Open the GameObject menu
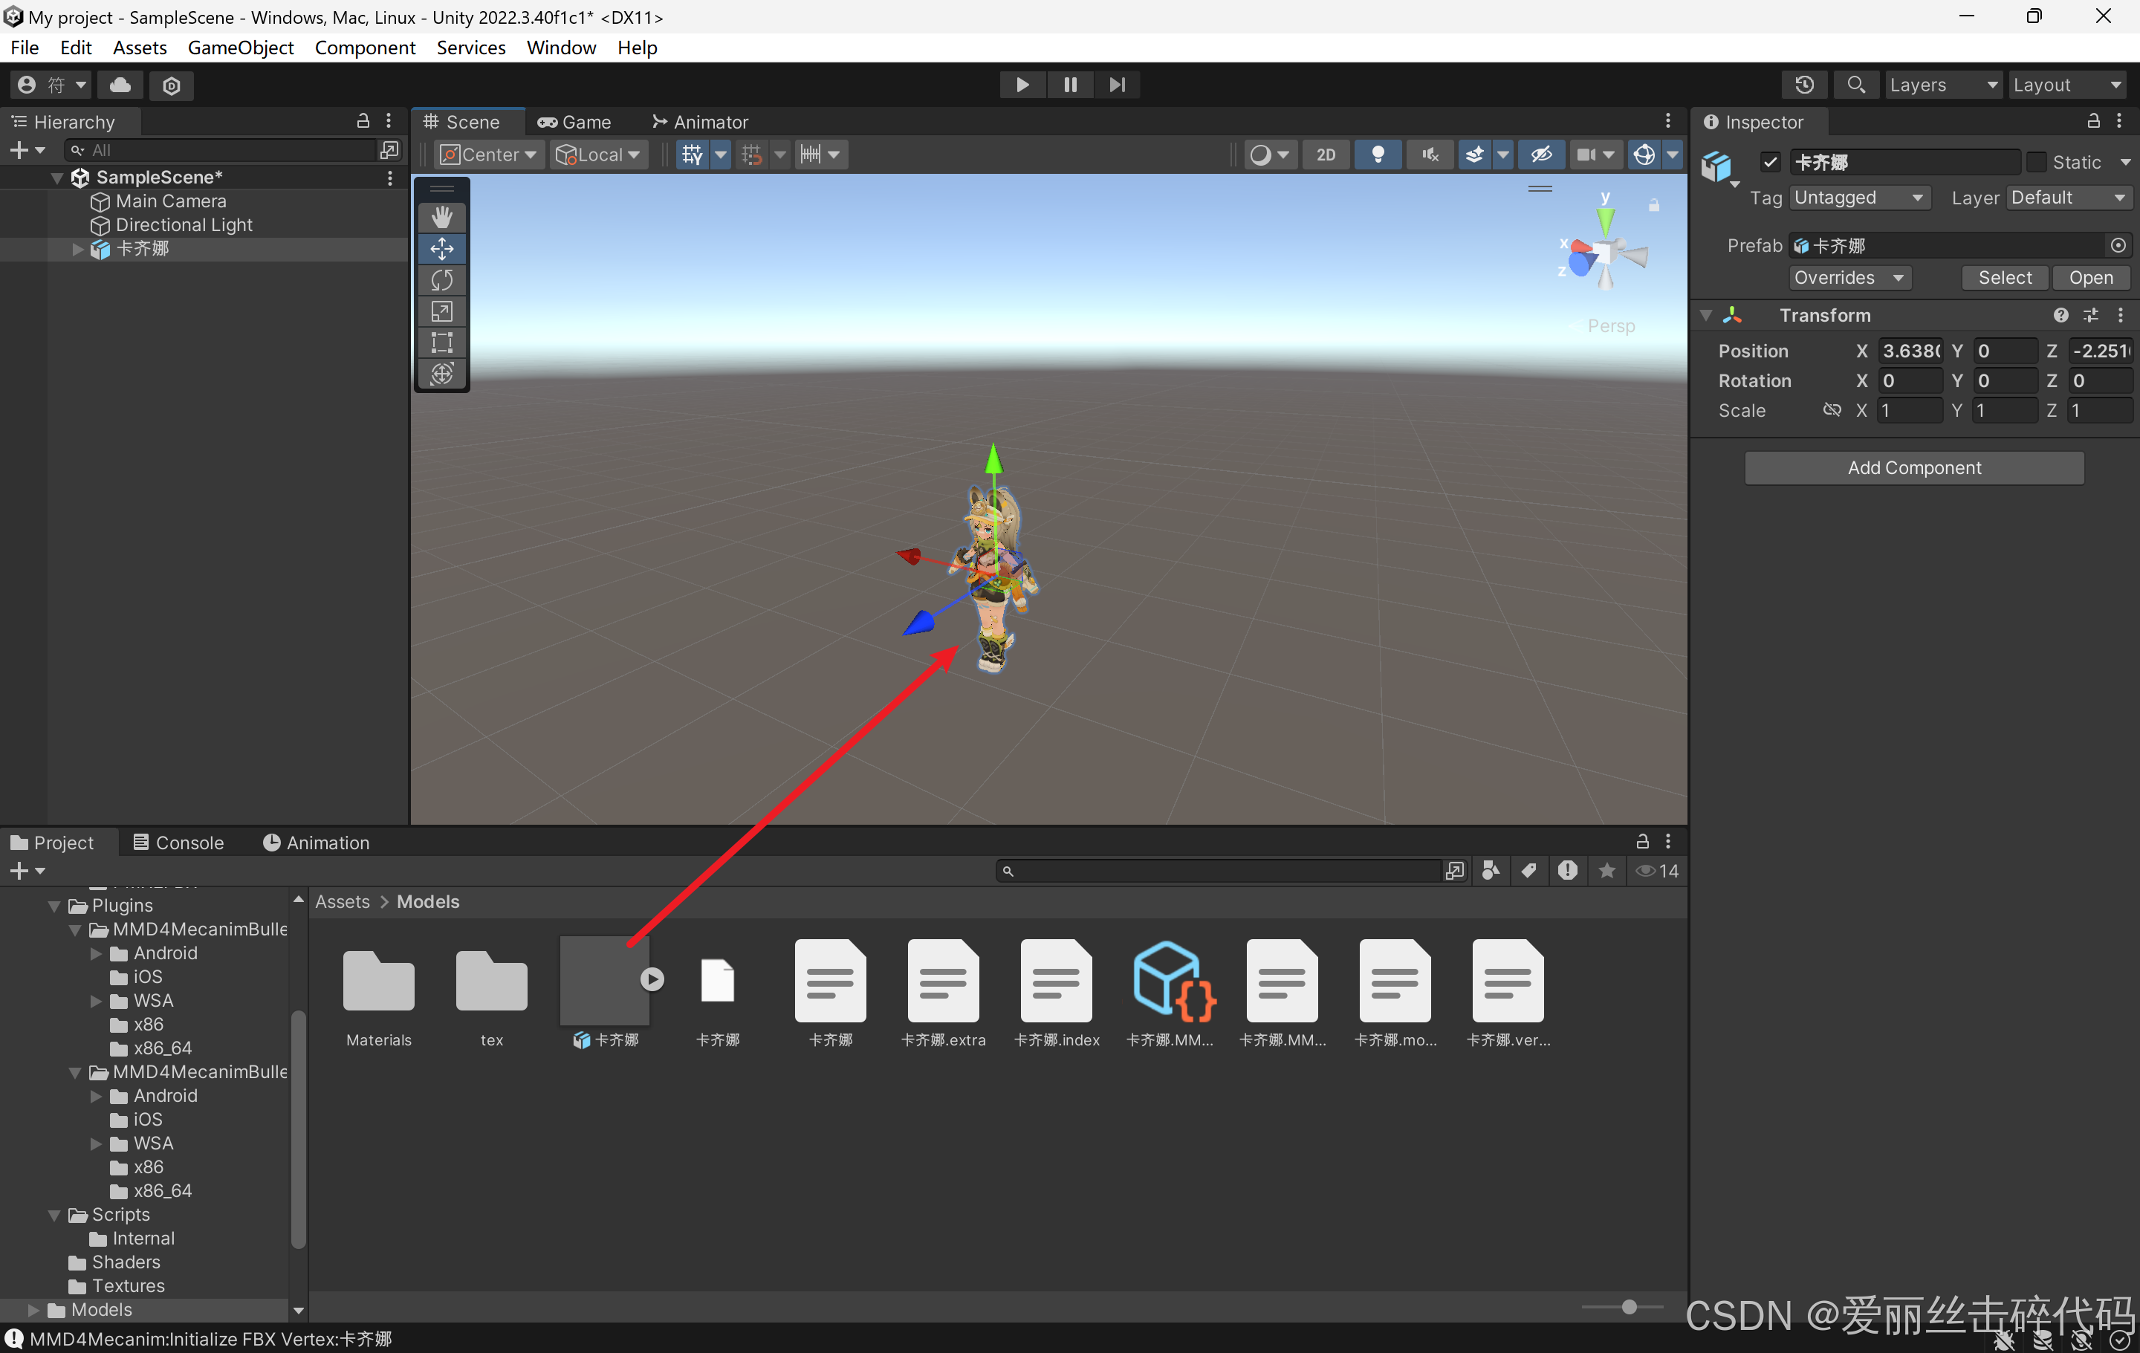Screen dimensions: 2140x1353 [x=240, y=48]
